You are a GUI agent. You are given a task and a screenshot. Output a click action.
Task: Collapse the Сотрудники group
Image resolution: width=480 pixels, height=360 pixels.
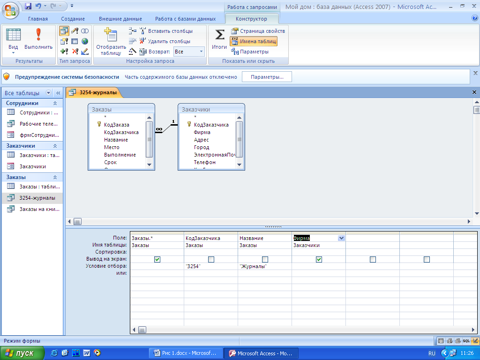pyautogui.click(x=55, y=103)
